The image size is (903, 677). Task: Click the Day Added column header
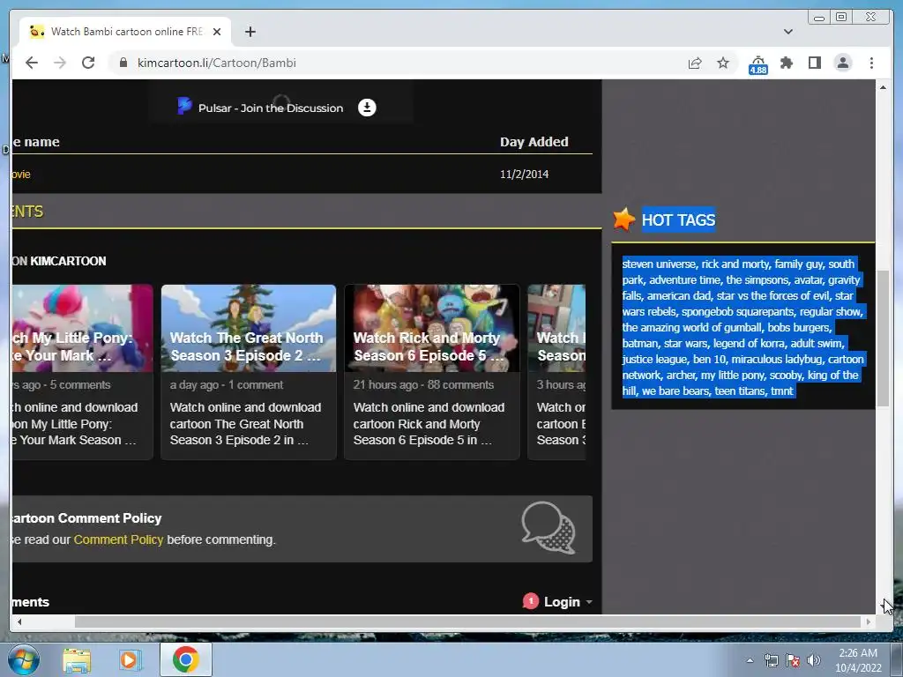coord(534,142)
